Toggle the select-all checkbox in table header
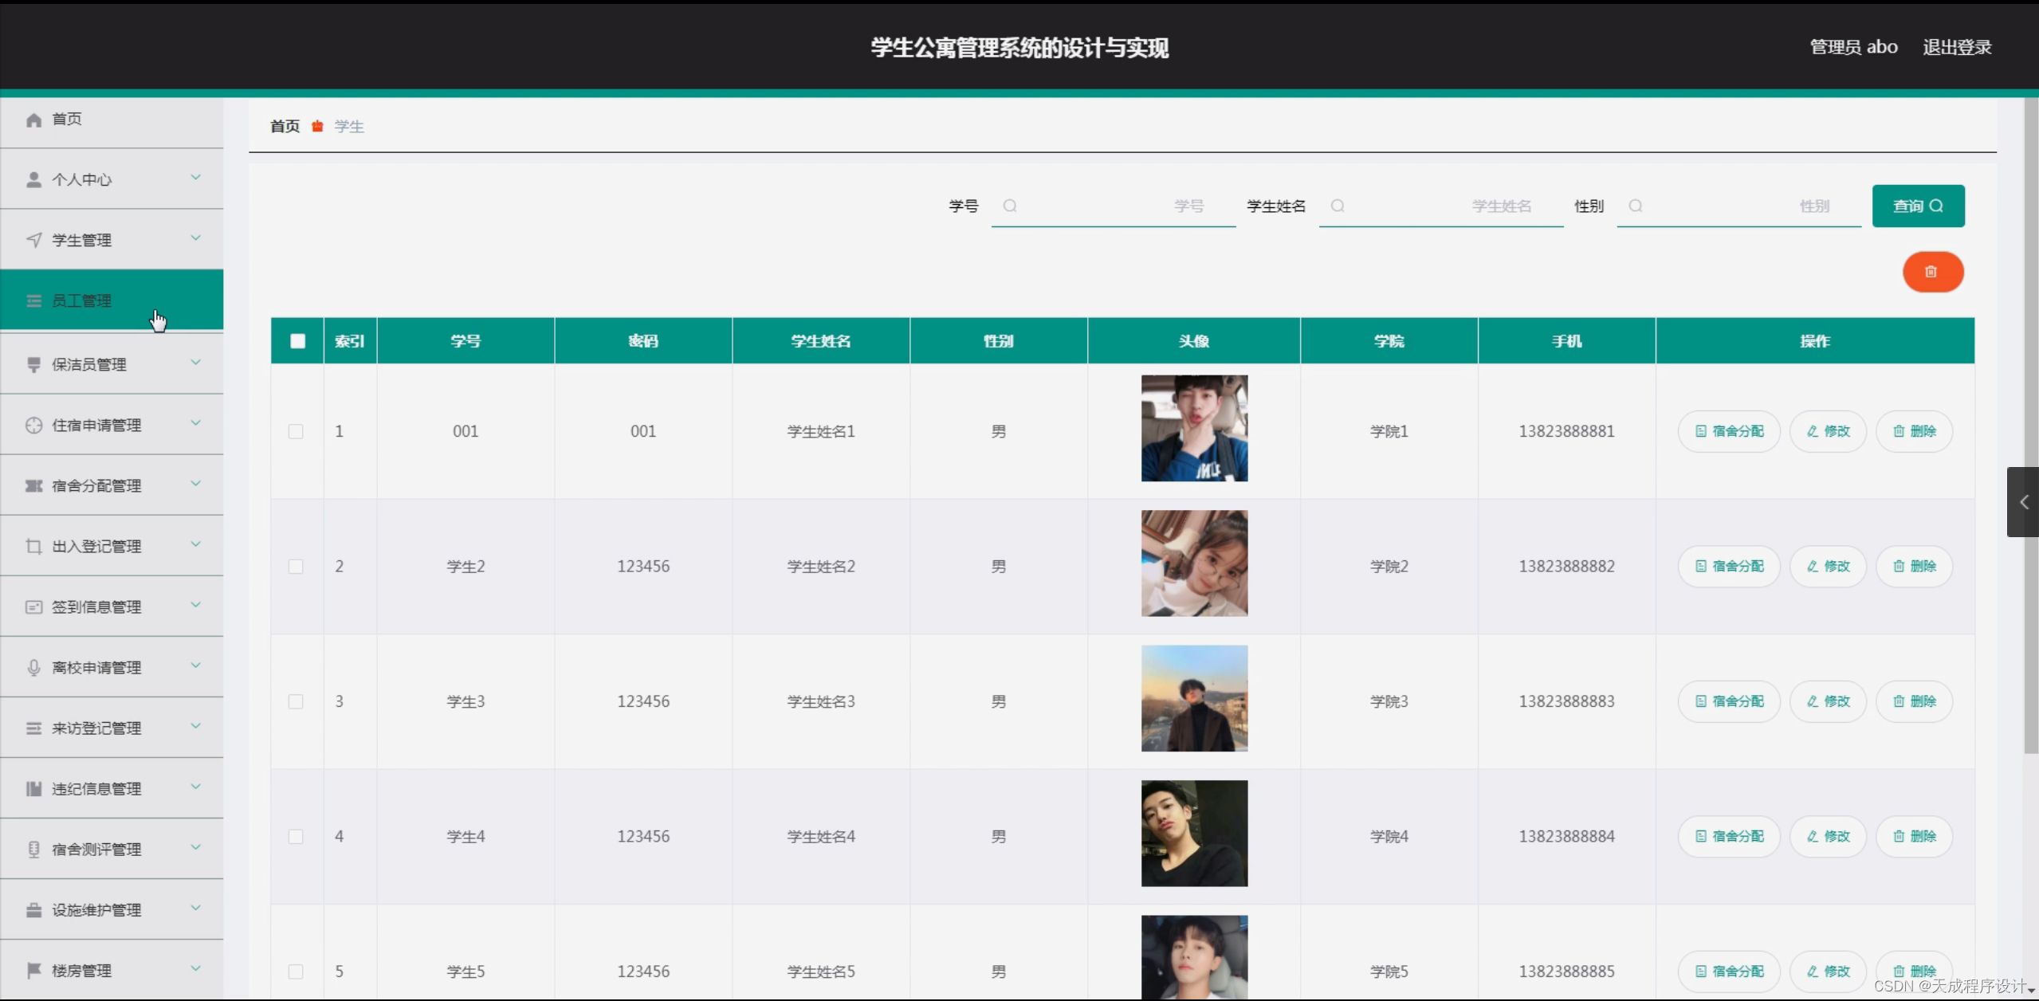 click(x=297, y=340)
